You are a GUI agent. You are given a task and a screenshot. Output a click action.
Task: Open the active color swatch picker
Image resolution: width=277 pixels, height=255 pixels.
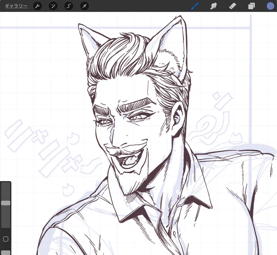(x=270, y=6)
